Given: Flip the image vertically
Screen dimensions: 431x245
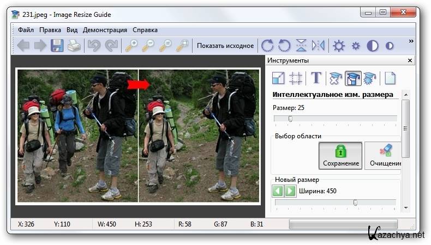Looking at the screenshot, I should click(x=301, y=46).
